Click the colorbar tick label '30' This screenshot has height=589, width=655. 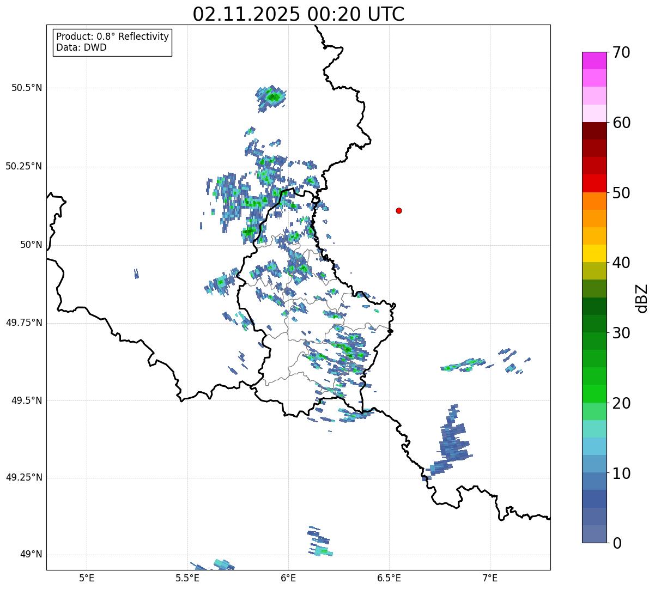(x=622, y=333)
